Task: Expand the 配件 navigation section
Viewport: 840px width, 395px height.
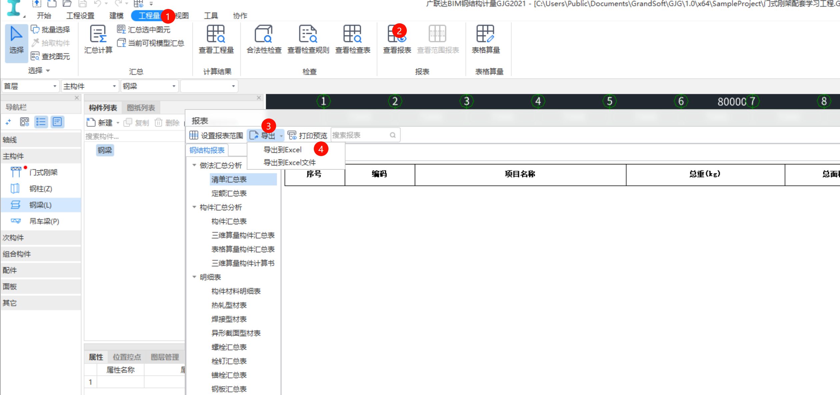Action: coord(41,270)
